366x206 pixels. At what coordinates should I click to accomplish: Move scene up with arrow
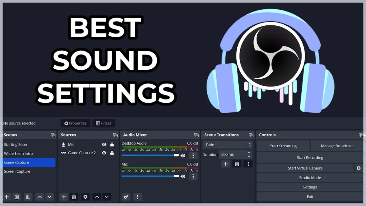pyautogui.click(x=40, y=197)
